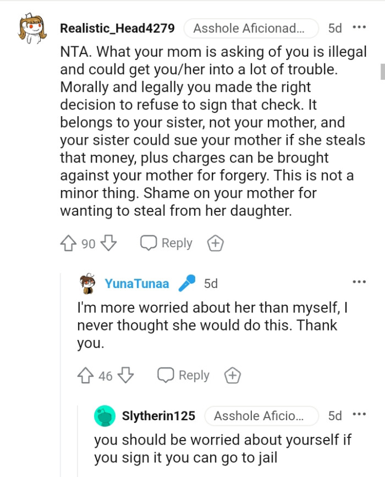Viewport: 385px width, 477px height.
Task: Open the award icon under Realistic_Head4279's comment
Action: 215,242
